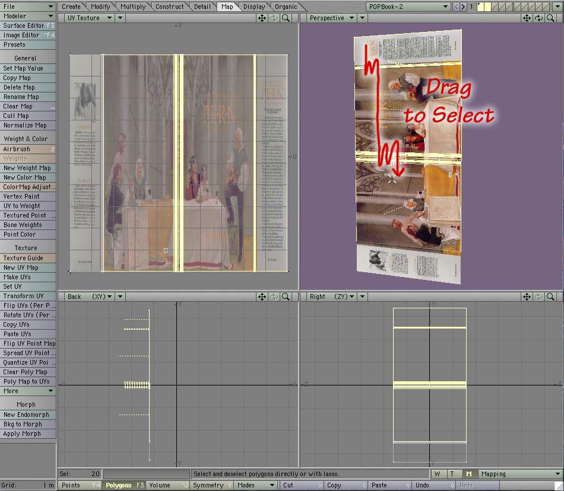This screenshot has height=491, width=564.
Task: Click the Perspective viewport pan icon
Action: coord(527,18)
